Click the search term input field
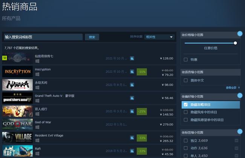This screenshot has height=158, width=245. click(43, 37)
